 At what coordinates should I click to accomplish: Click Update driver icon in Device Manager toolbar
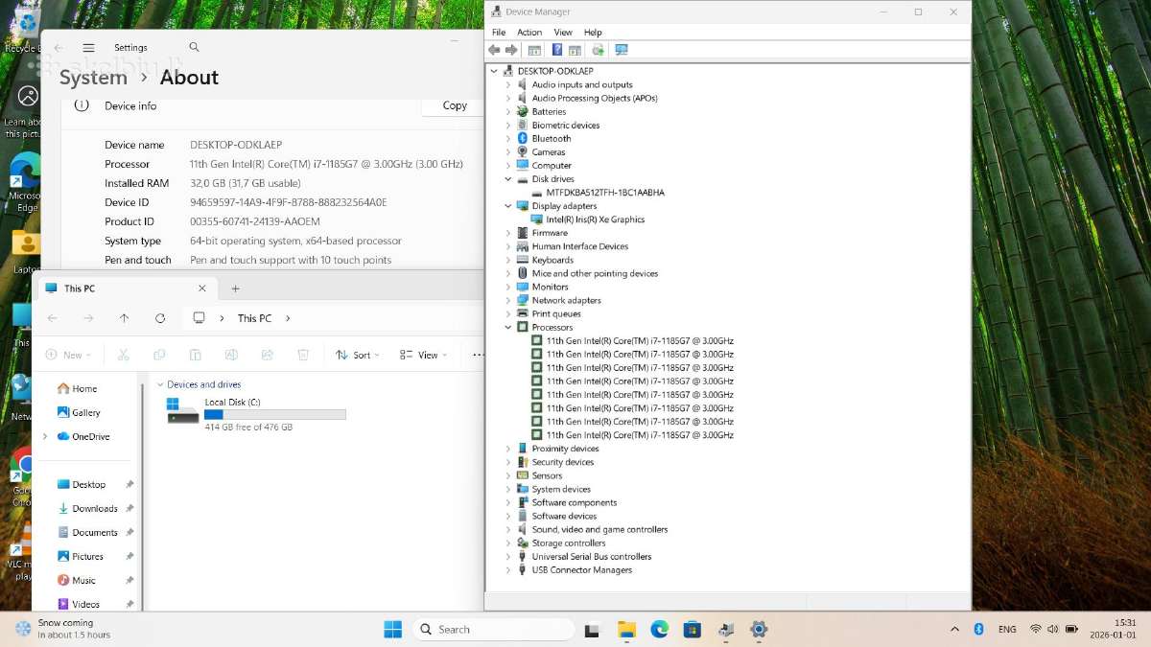click(x=598, y=50)
